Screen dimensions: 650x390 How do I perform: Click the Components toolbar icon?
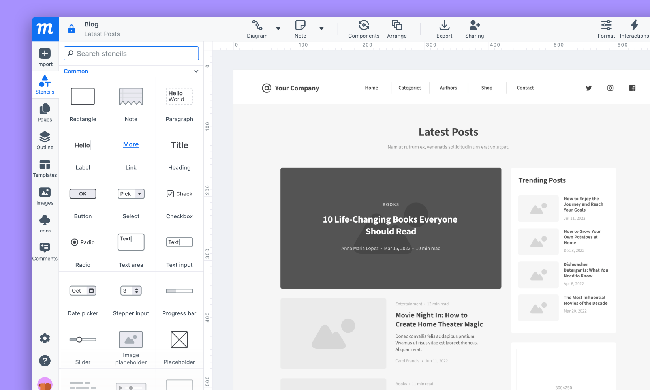[364, 26]
